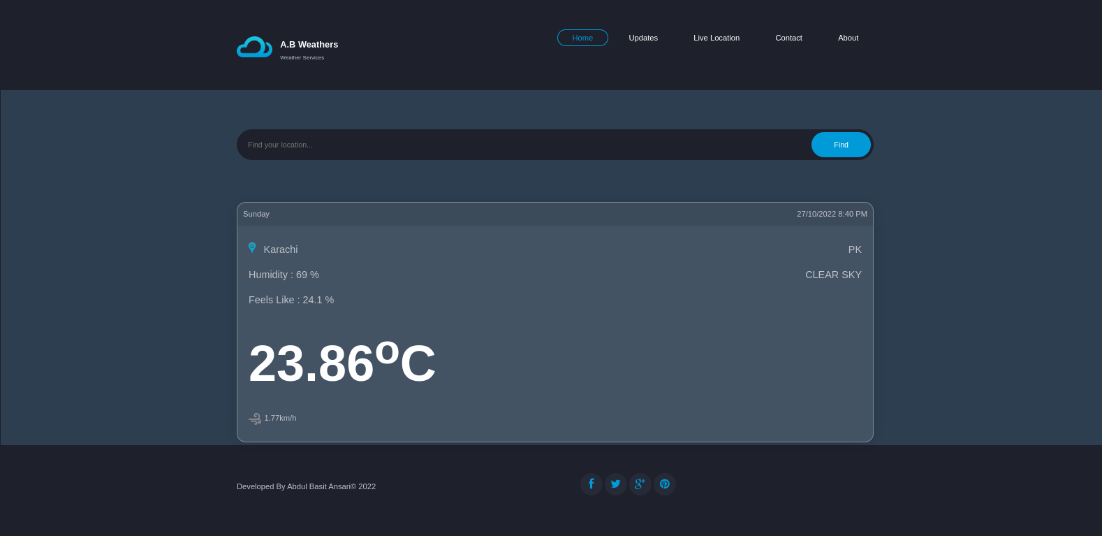Open the Google Plus social icon
Image resolution: width=1102 pixels, height=536 pixels.
640,484
